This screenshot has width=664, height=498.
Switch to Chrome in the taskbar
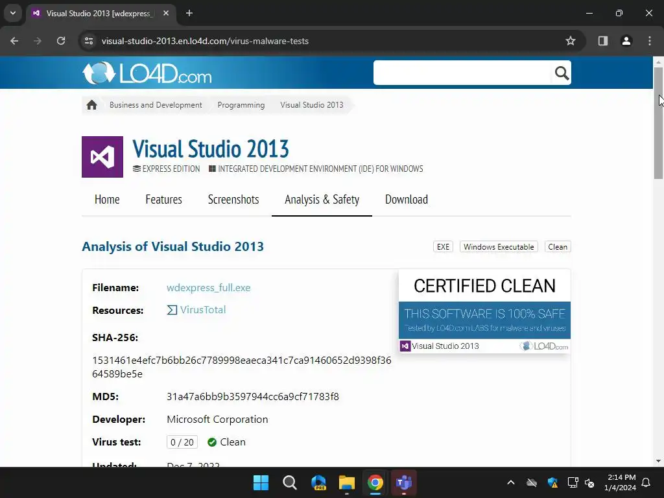(x=375, y=482)
